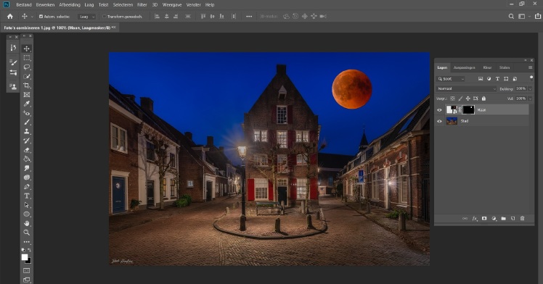Select the Smudge tool
Image resolution: width=543 pixels, height=284 pixels.
point(27,168)
